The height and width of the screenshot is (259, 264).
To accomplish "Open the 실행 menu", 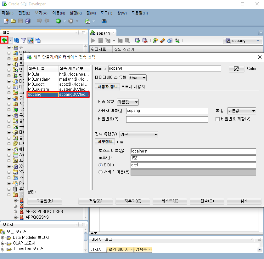I will click(76, 13).
